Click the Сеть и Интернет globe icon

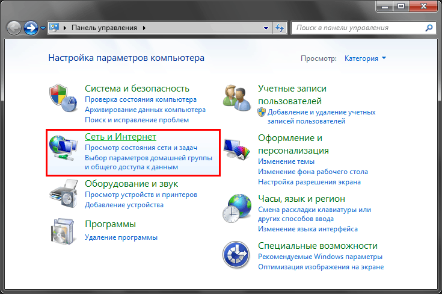click(x=63, y=148)
